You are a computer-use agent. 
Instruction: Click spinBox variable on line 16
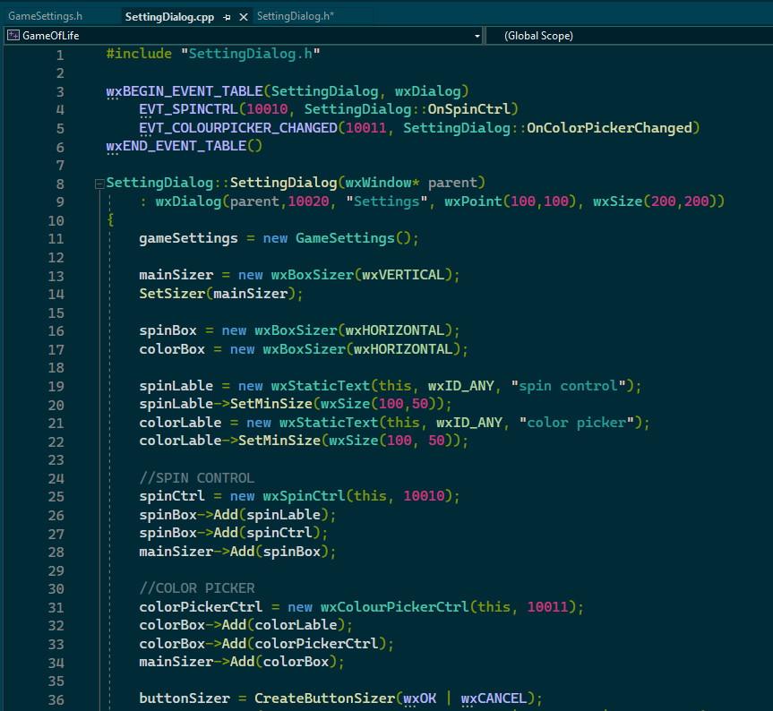pyautogui.click(x=167, y=330)
